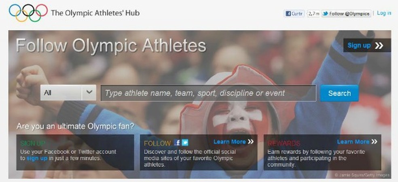The width and height of the screenshot is (398, 182).
Task: Click the Facebook icon beside FOLLOW
Action: click(177, 143)
